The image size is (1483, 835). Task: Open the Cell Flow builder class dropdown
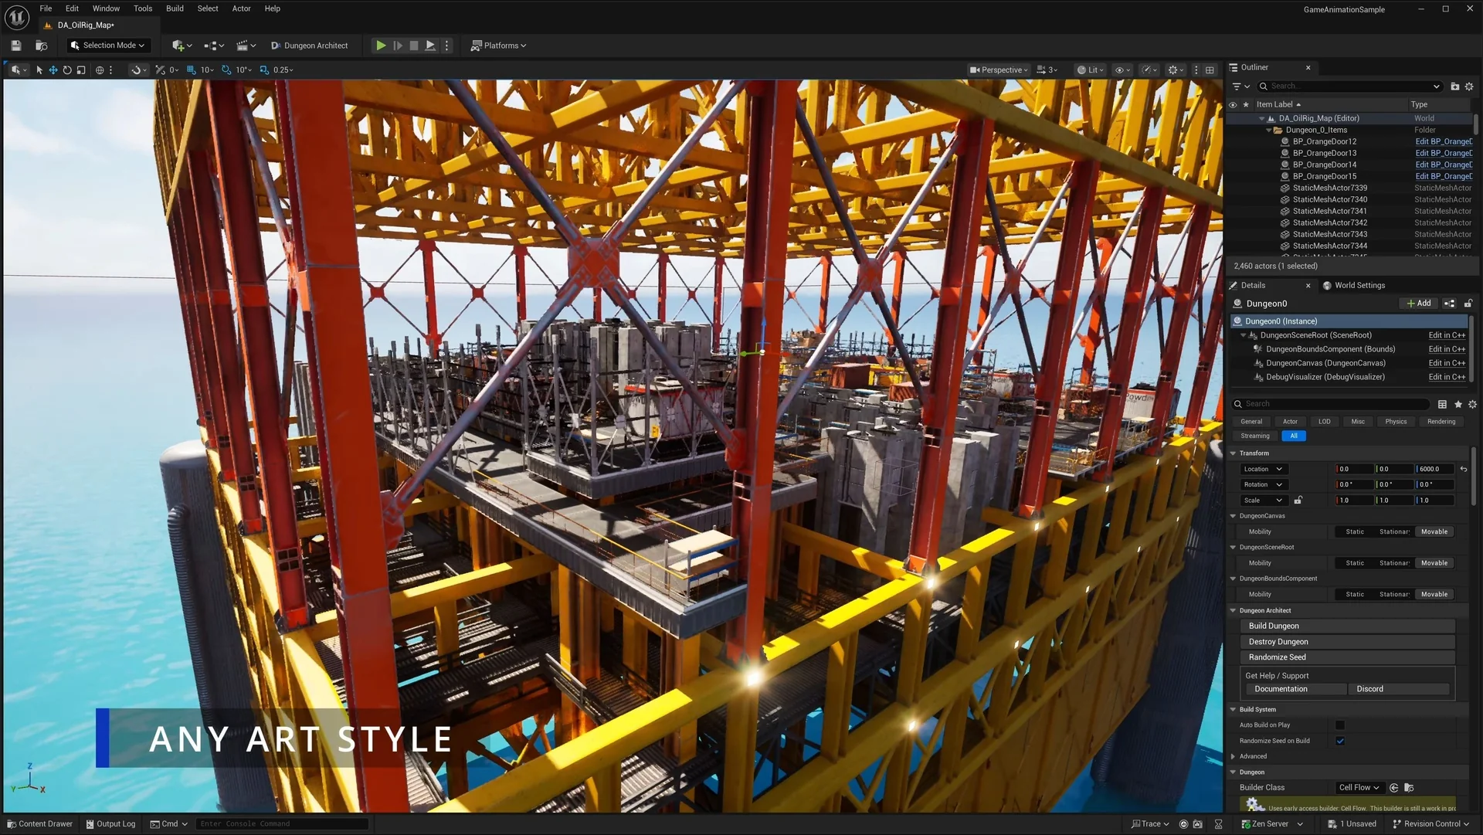click(1359, 788)
